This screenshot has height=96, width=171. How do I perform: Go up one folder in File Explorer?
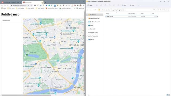pos(96,10)
